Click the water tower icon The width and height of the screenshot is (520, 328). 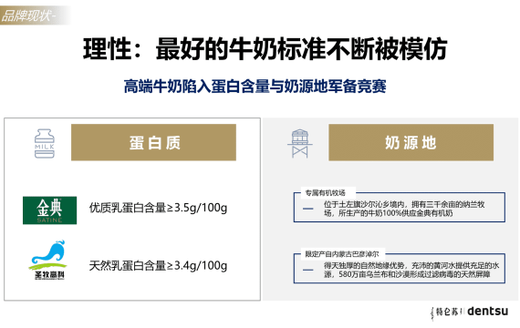(300, 143)
